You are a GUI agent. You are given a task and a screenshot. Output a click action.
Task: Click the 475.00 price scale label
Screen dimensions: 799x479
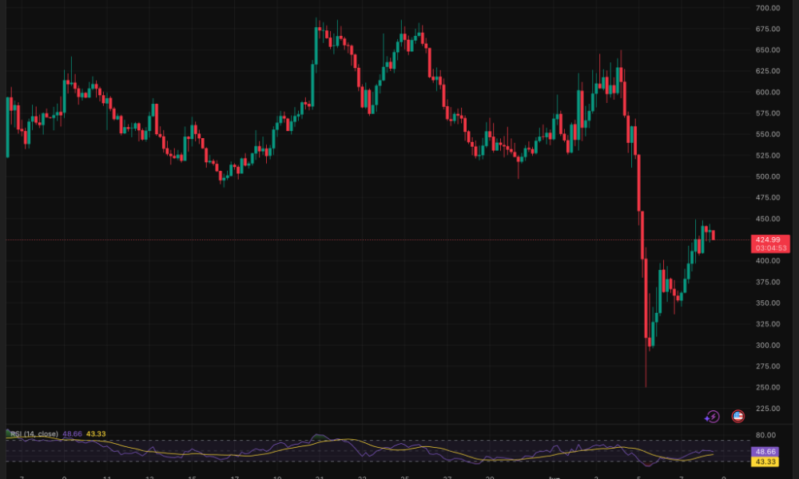click(x=767, y=197)
